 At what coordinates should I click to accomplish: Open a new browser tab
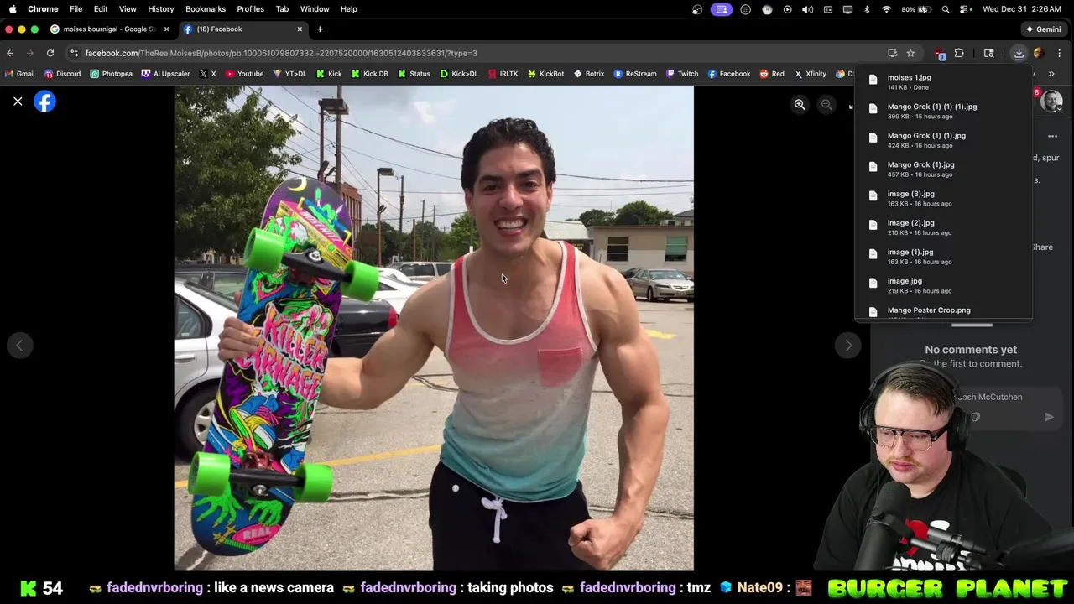tap(320, 29)
